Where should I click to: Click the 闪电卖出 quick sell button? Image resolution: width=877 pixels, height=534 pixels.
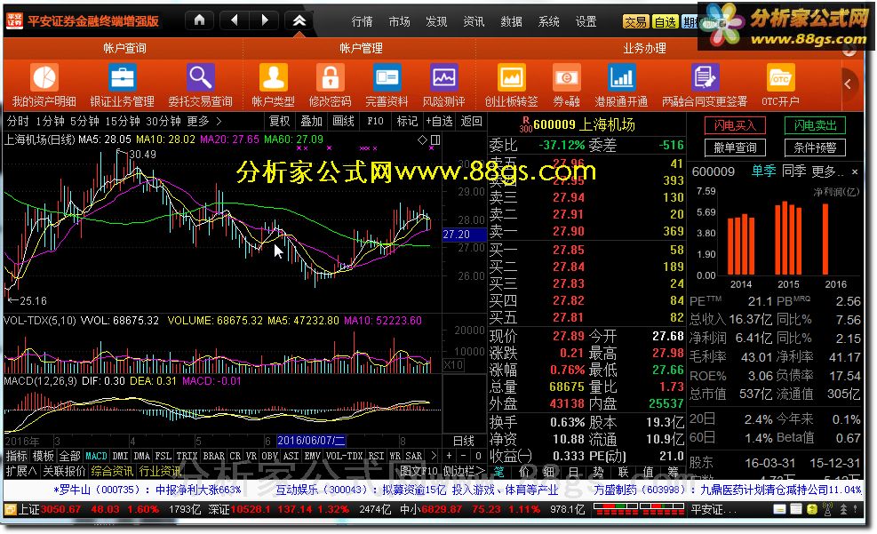[x=815, y=125]
